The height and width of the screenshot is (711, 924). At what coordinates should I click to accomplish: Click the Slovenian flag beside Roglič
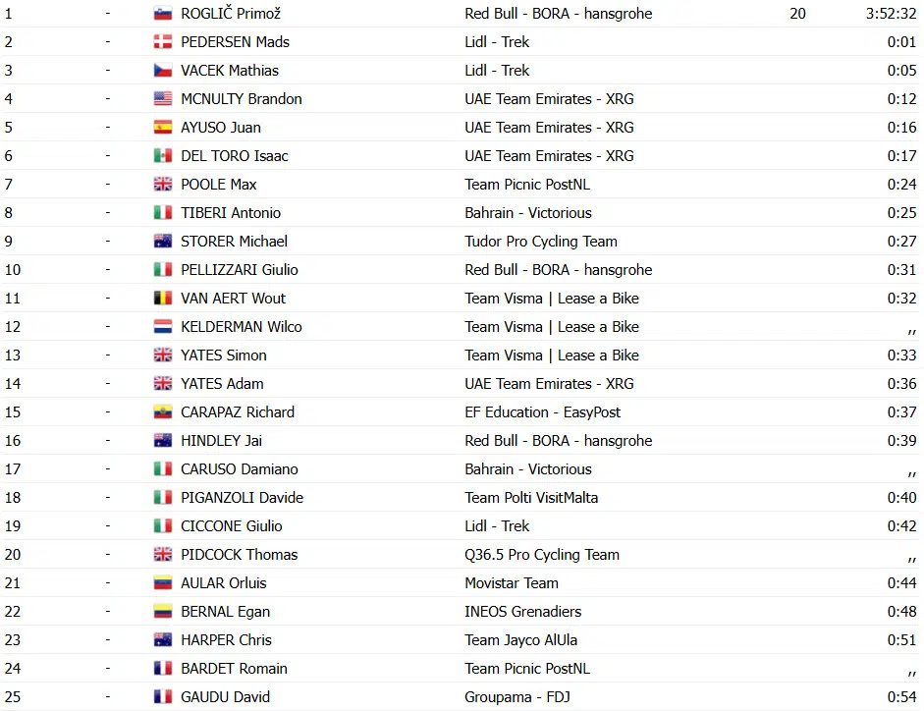(163, 14)
